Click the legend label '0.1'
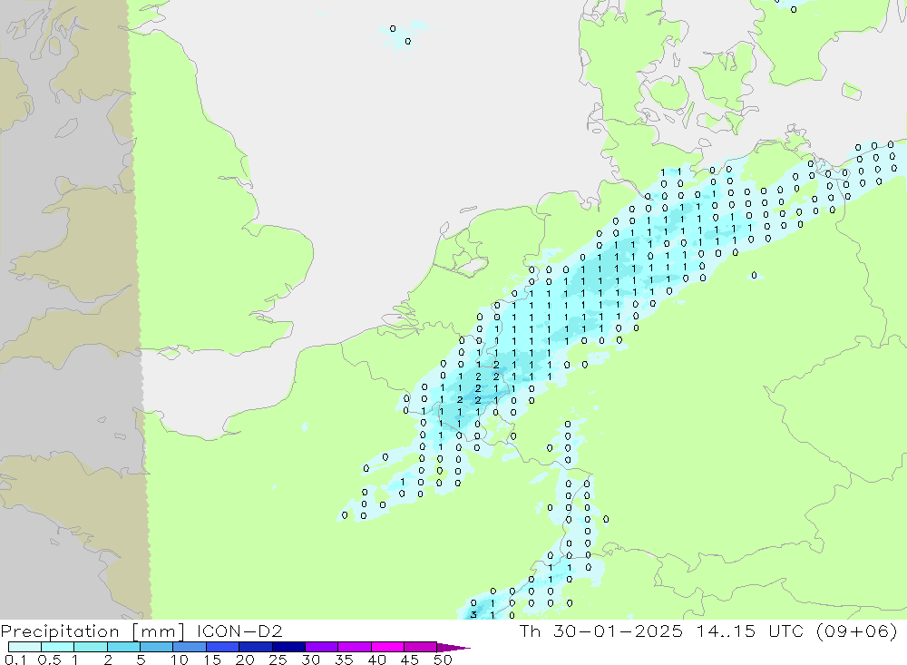This screenshot has width=907, height=665. point(15,660)
